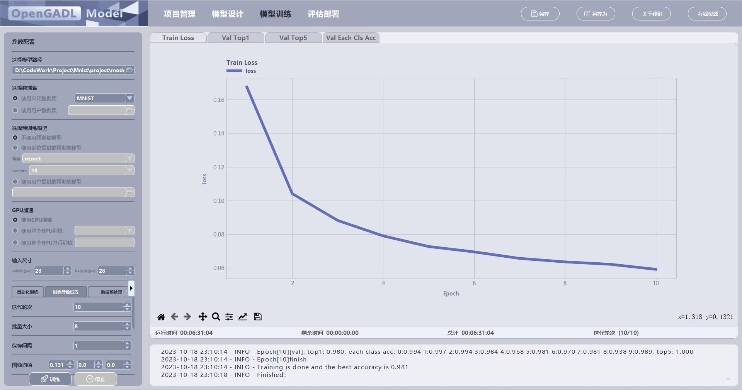The width and height of the screenshot is (742, 390).
Task: Click the 迭代轮次 value field
Action: pyautogui.click(x=99, y=307)
